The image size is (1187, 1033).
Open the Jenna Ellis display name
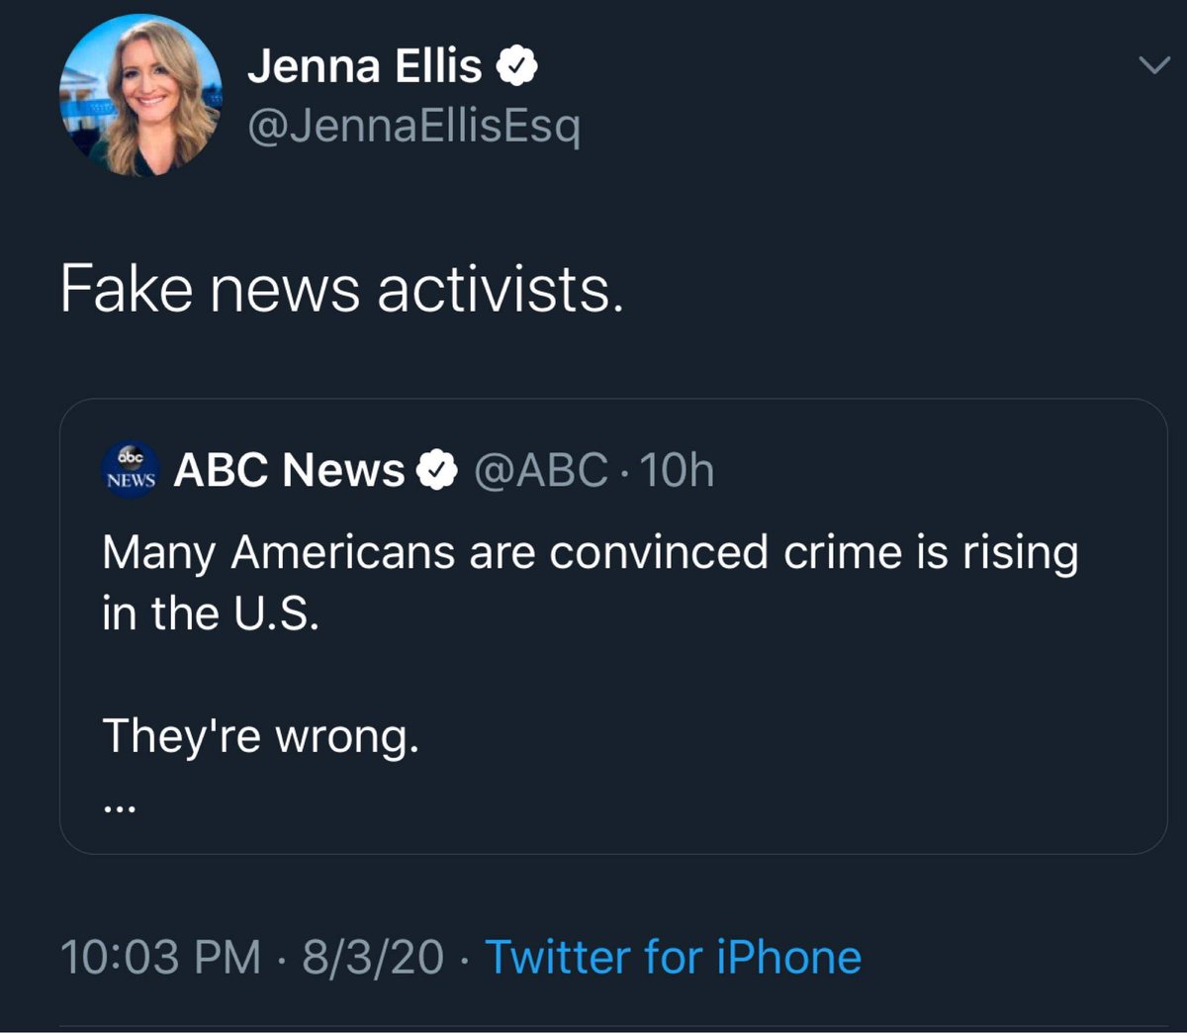point(364,67)
